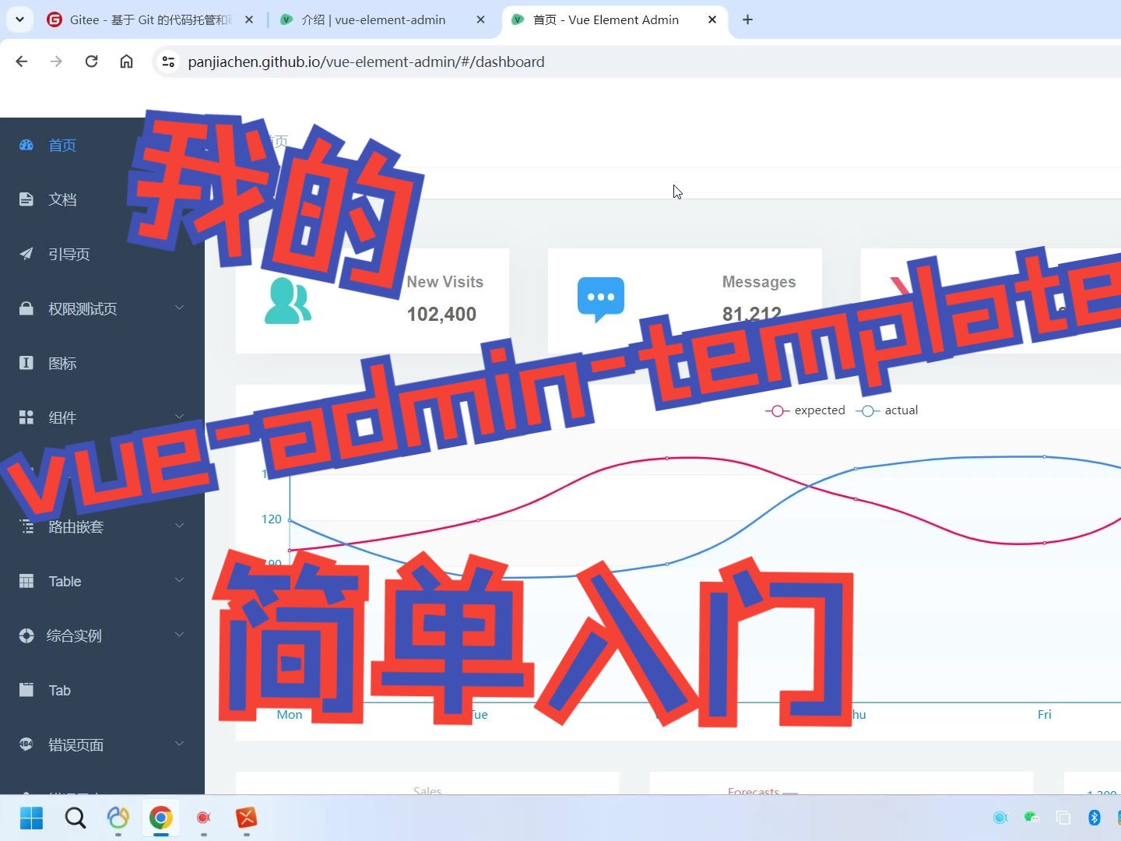Open Windows taskbar search
The width and height of the screenshot is (1121, 841).
[x=76, y=818]
